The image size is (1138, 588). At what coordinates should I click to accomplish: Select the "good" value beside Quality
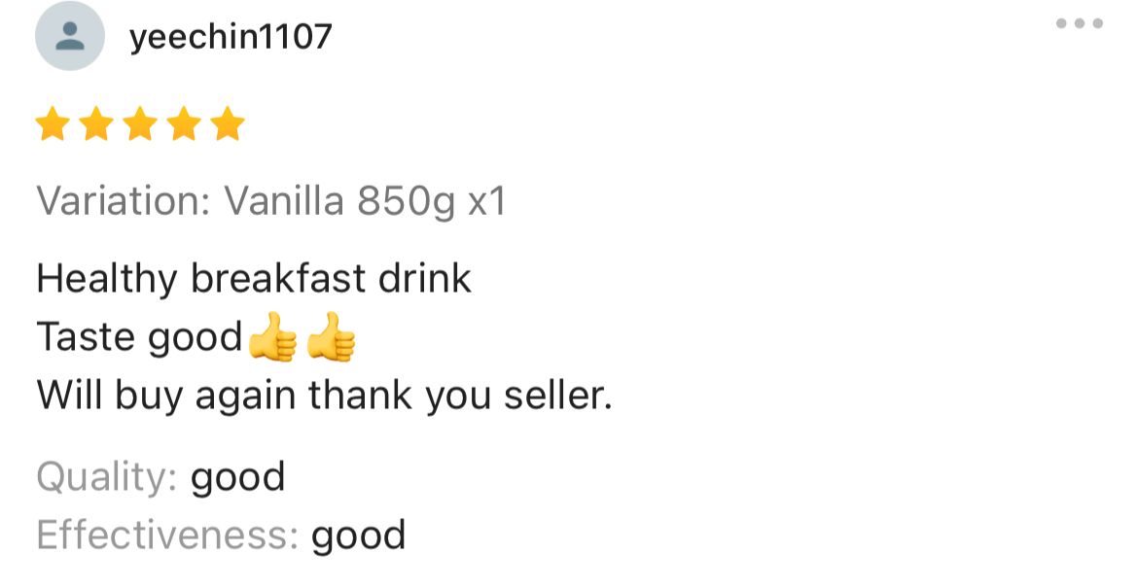click(x=238, y=478)
